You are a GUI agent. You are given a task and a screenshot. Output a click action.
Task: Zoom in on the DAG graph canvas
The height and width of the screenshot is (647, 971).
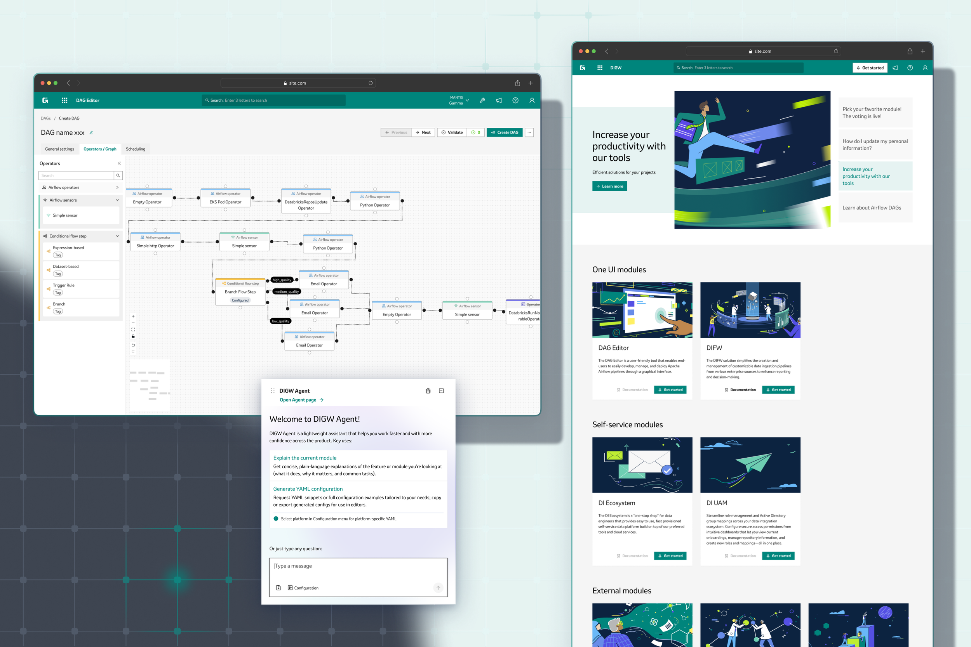[x=133, y=316]
